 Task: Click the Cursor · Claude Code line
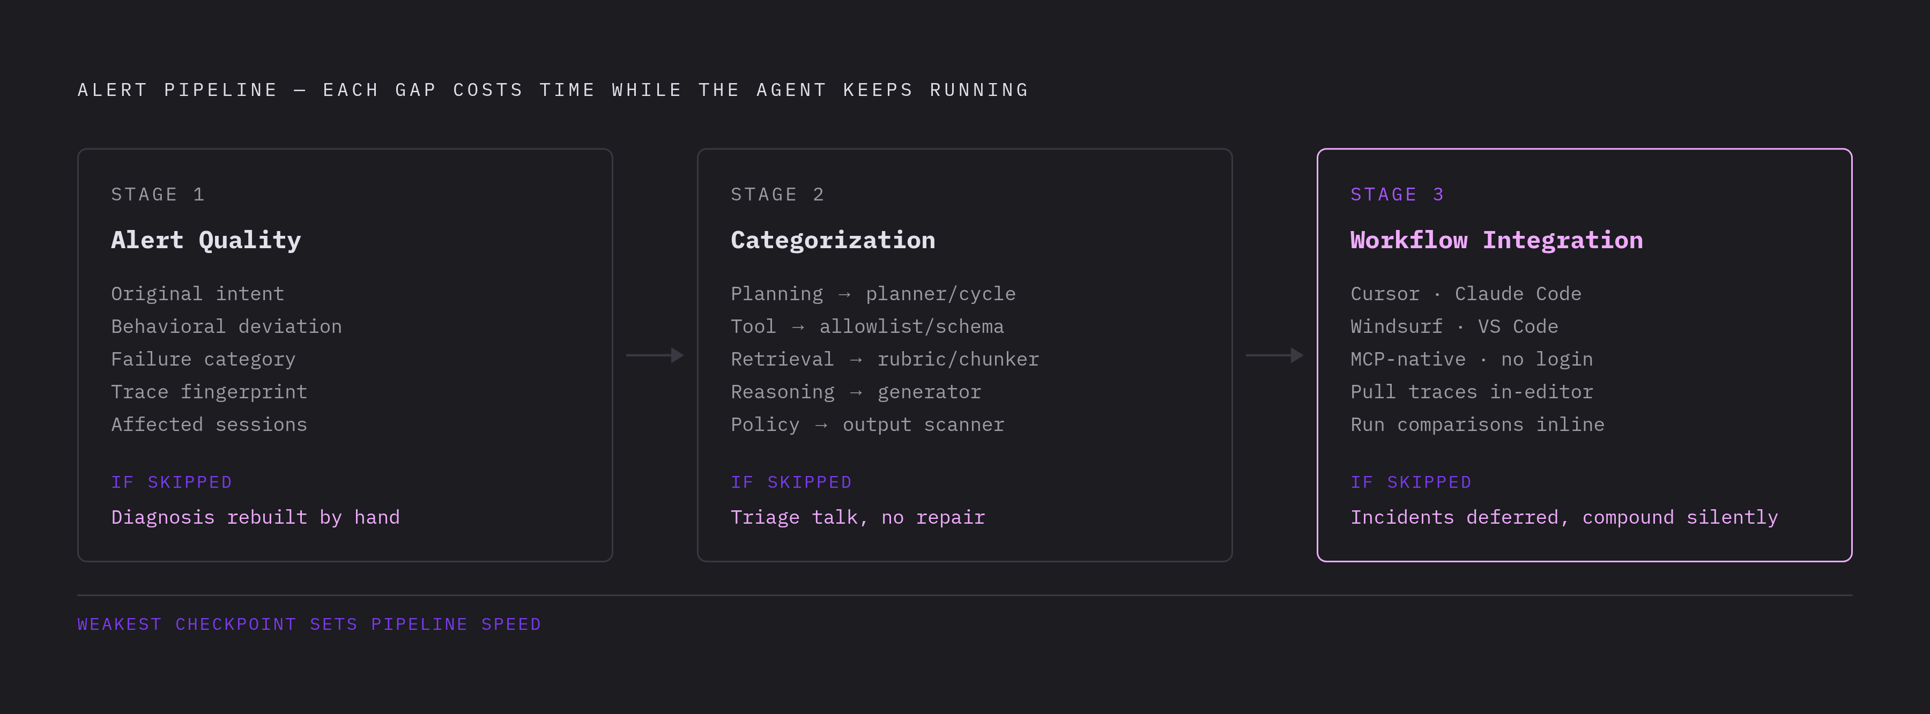(x=1466, y=294)
